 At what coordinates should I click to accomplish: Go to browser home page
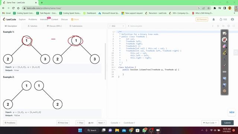[18, 8]
